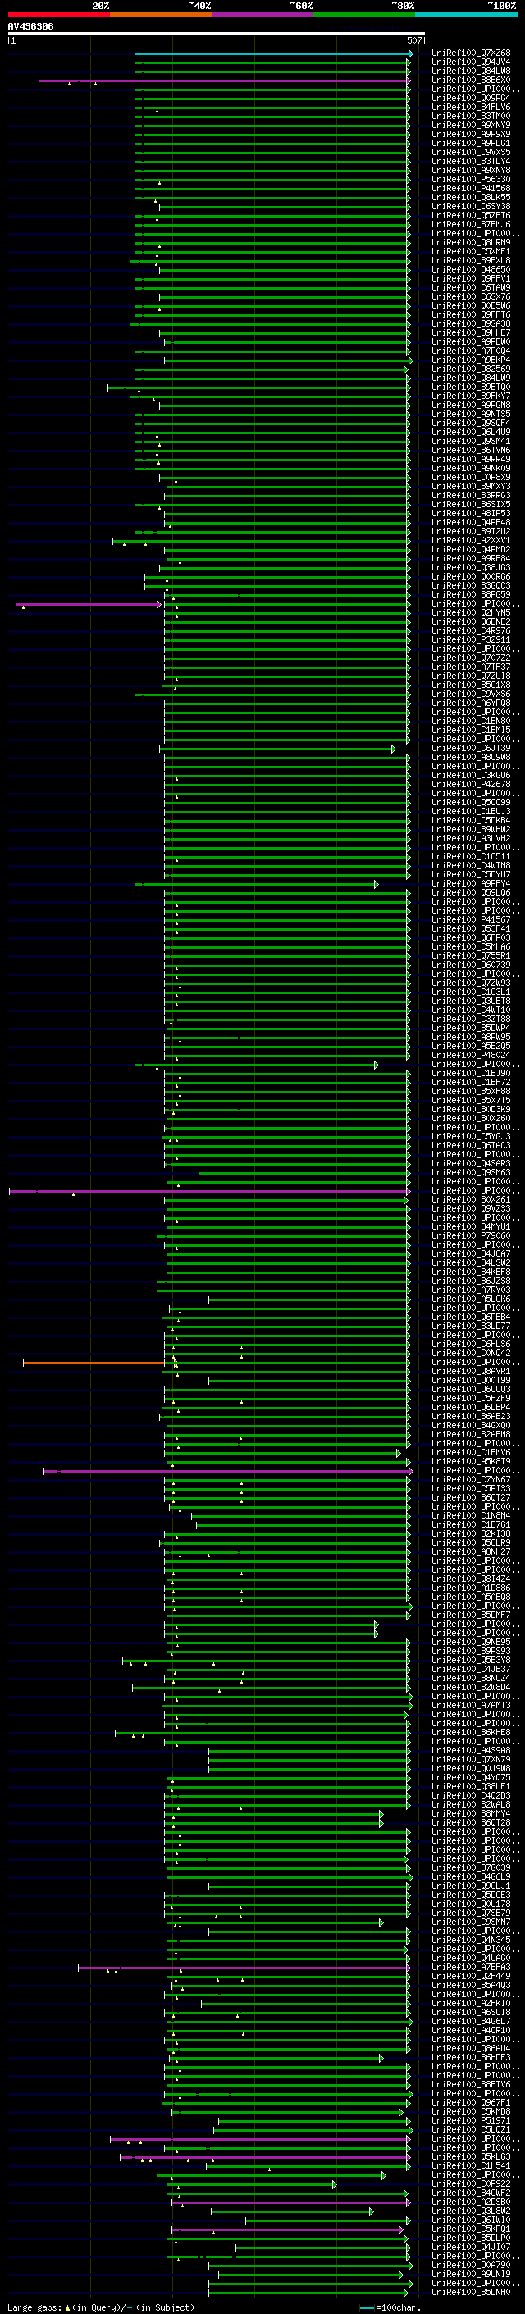The width and height of the screenshot is (525, 2314).
Task: Select hit label UniRef100_B4MYU1
Action: click(x=471, y=1227)
